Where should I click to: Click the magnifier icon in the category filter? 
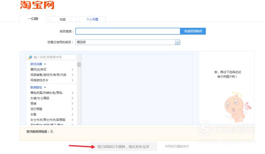(30, 57)
